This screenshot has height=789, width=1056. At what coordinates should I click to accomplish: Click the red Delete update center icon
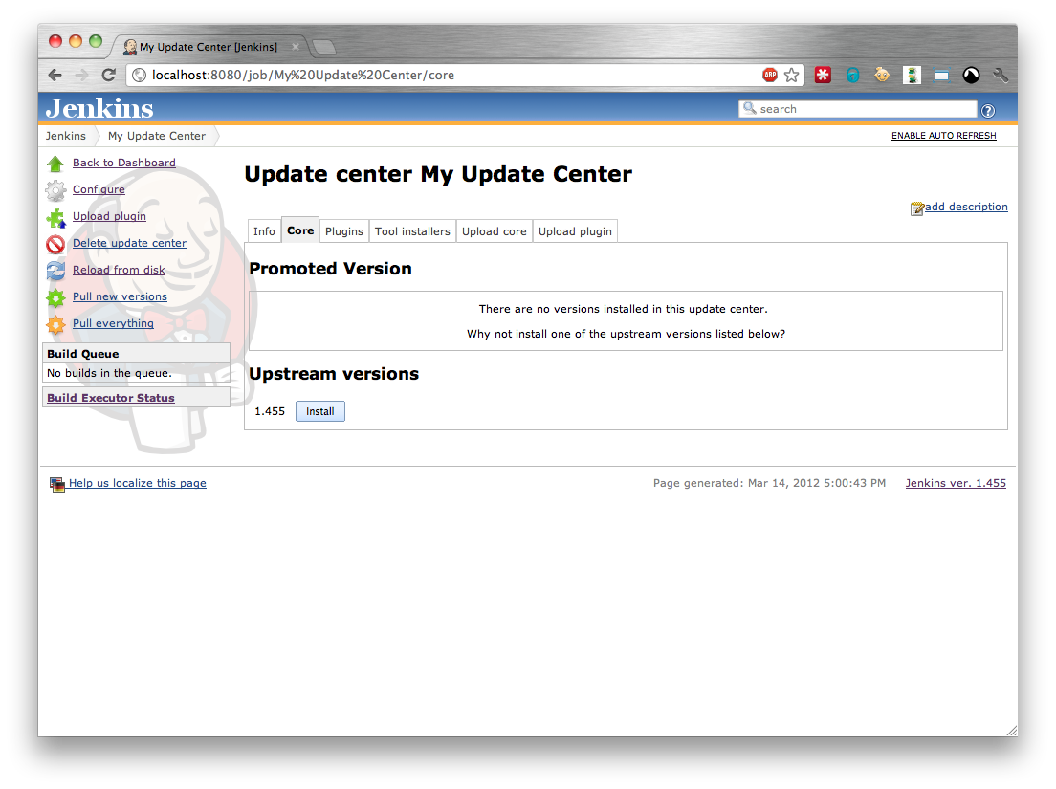tap(55, 244)
